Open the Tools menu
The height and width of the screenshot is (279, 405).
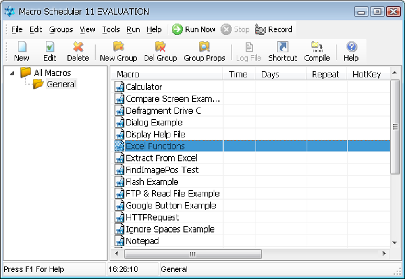pyautogui.click(x=111, y=29)
